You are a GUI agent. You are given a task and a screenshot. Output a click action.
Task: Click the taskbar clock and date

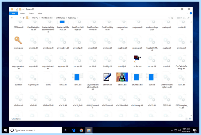pyautogui.click(x=186, y=130)
